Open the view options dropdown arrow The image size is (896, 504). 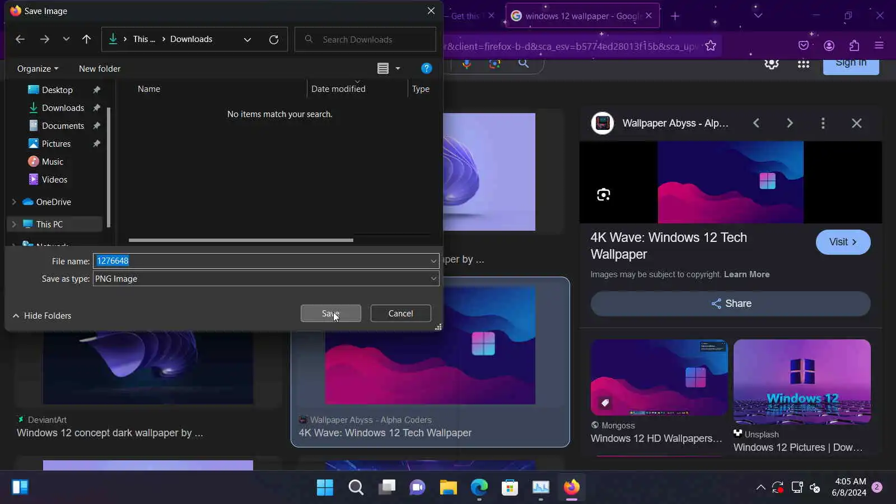coord(398,68)
